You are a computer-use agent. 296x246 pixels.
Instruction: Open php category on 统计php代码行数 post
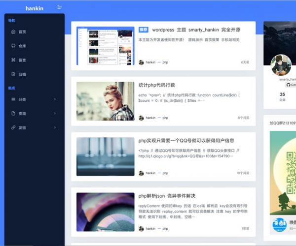click(x=165, y=118)
